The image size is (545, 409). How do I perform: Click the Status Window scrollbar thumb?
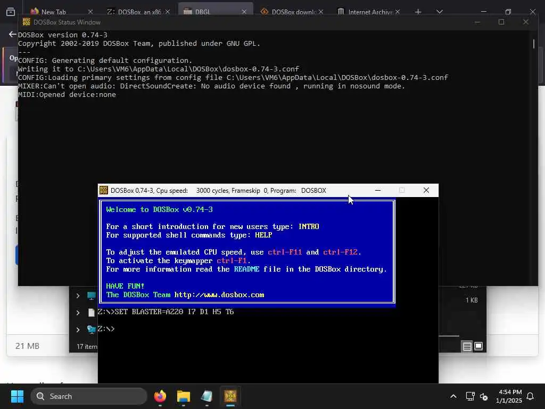click(533, 44)
